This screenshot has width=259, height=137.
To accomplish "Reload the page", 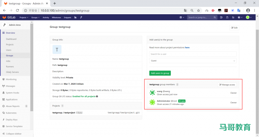I will tap(17, 10).
